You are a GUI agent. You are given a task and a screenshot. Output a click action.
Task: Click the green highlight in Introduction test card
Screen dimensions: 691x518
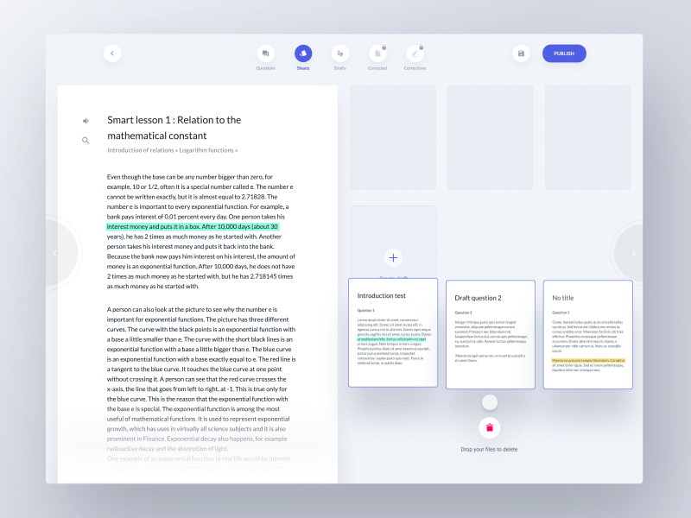click(391, 339)
